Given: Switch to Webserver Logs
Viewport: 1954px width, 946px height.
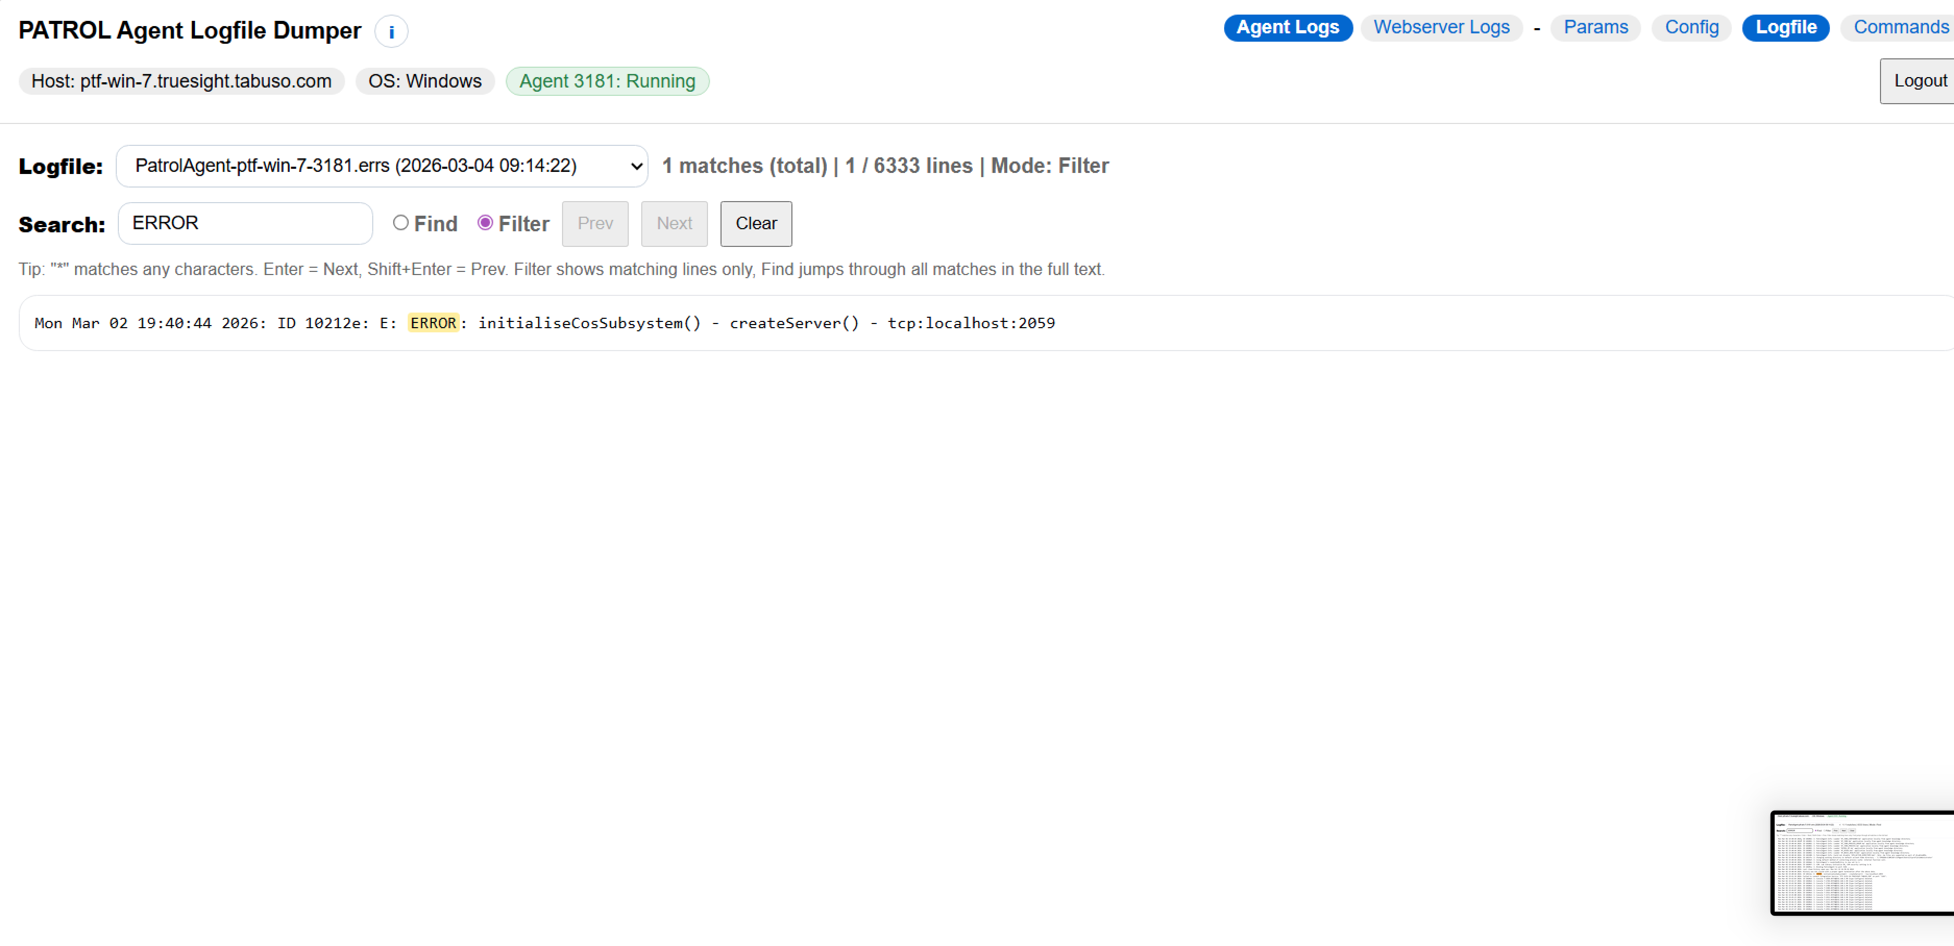Looking at the screenshot, I should pyautogui.click(x=1441, y=27).
